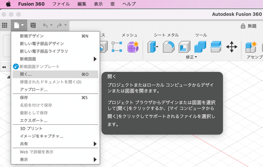Viewport: 263px width, 167px height.
Task: Click the pattern tool with connected squares
Action: 117,47
